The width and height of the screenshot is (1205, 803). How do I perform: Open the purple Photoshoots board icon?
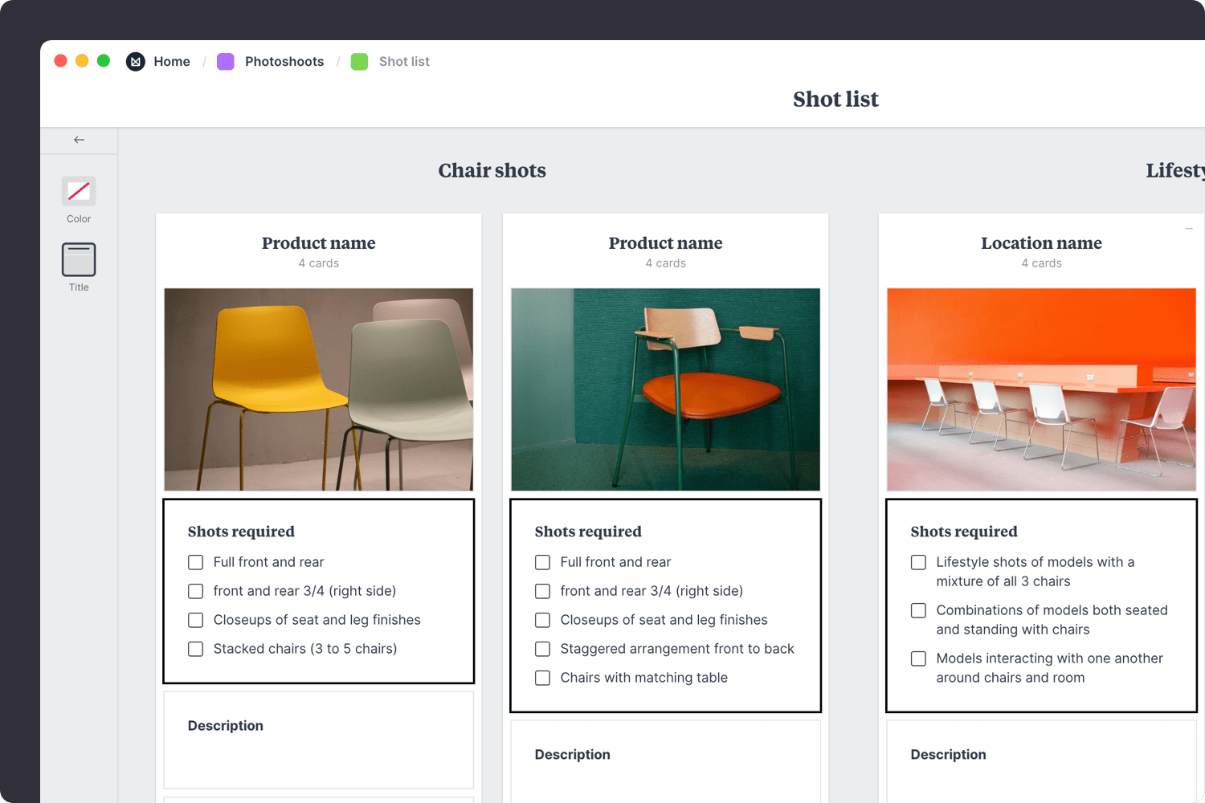pos(225,61)
